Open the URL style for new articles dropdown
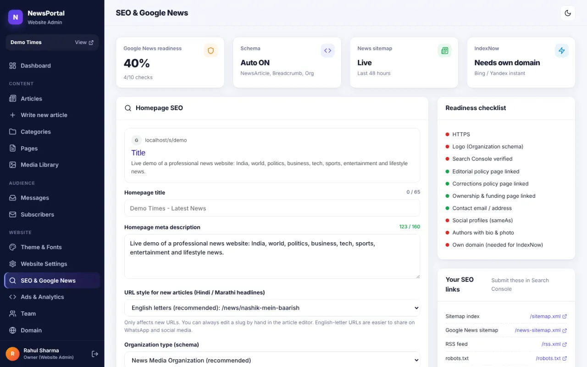This screenshot has height=367, width=587. point(272,308)
